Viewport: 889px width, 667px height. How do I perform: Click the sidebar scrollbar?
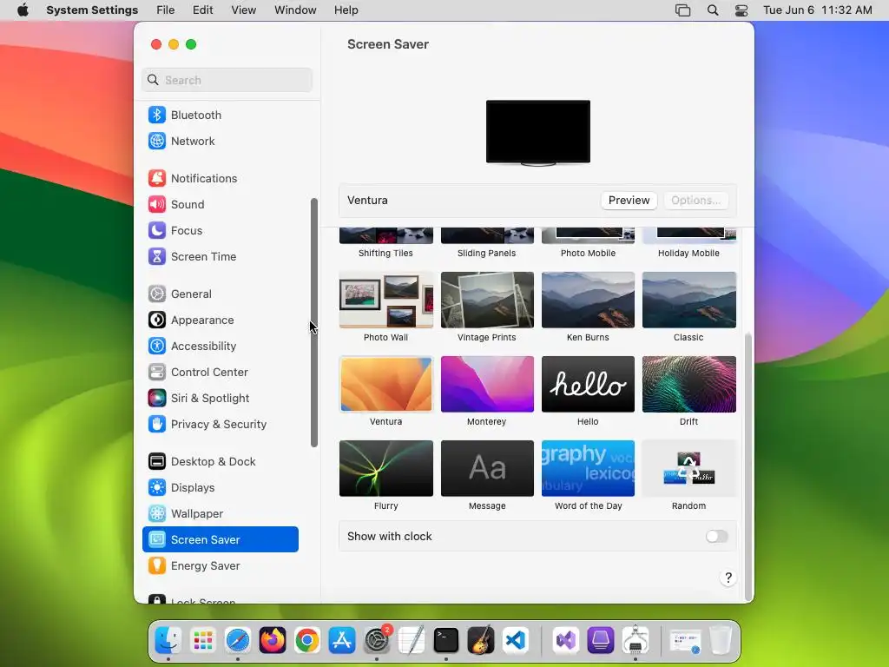pos(314,322)
